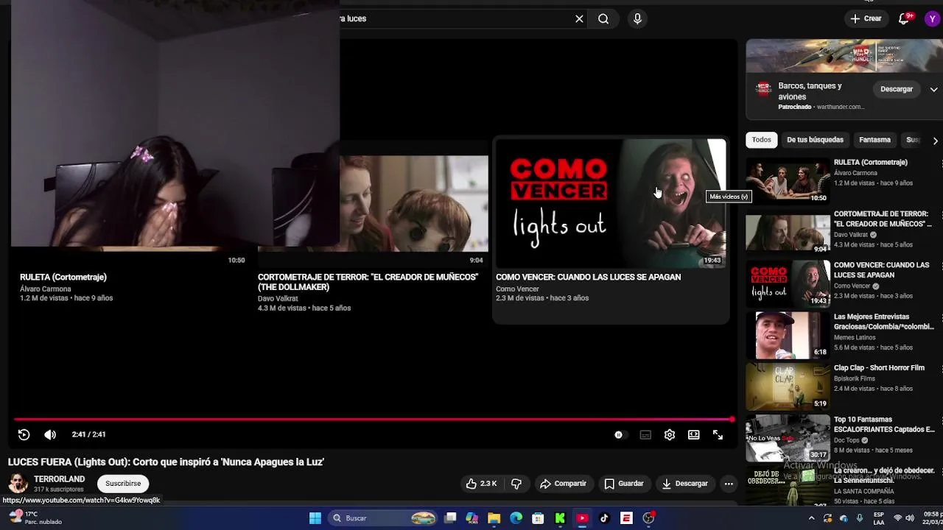Open 'Memes Latinos' channel name
943x530 pixels.
855,338
